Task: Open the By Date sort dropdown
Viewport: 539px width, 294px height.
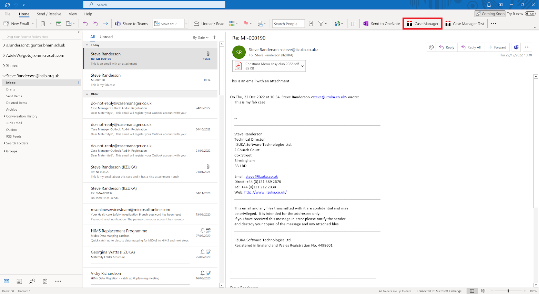Action: pyautogui.click(x=201, y=37)
